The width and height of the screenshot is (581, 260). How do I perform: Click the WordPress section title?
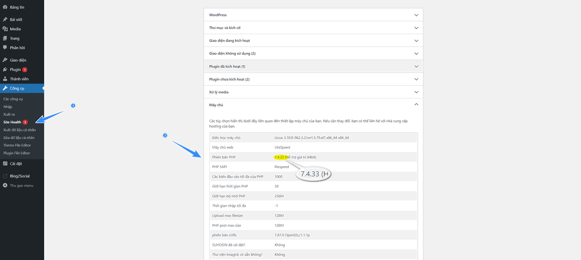pos(218,15)
